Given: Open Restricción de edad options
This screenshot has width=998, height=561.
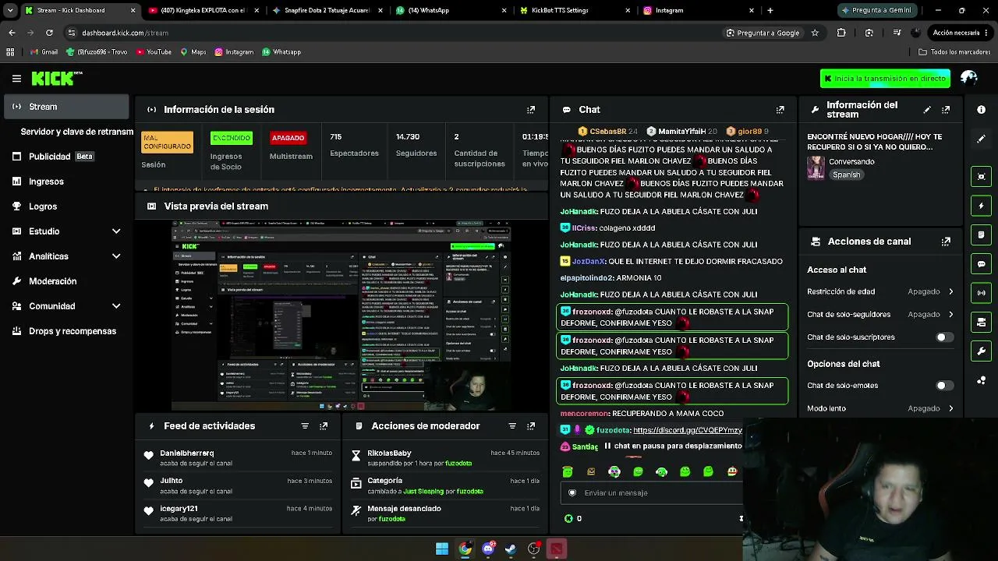Looking at the screenshot, I should 881,291.
